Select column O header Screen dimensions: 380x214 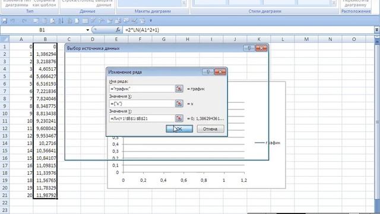click(x=354, y=39)
